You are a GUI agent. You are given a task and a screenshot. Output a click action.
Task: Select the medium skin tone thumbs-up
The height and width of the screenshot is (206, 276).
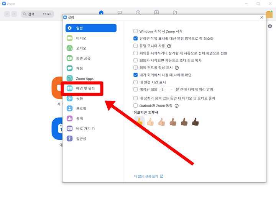(x=173, y=122)
